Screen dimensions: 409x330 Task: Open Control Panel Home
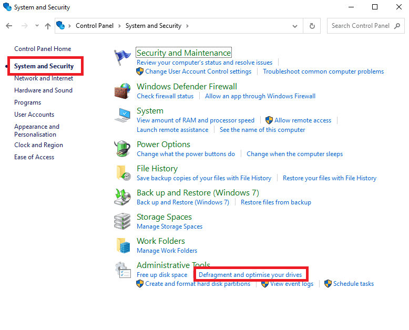point(43,49)
